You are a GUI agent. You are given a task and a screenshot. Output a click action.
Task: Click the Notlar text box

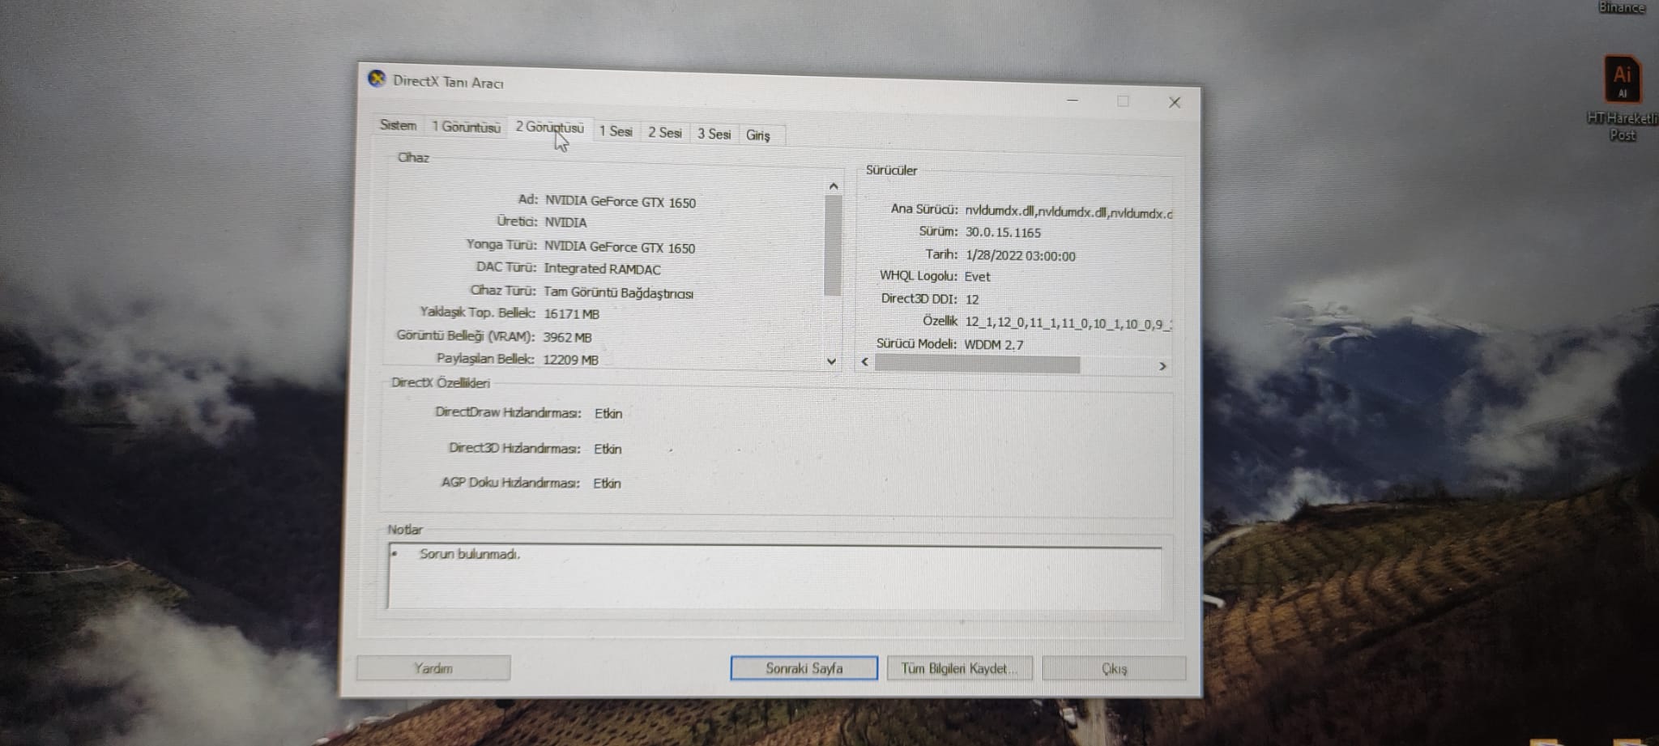(x=774, y=578)
